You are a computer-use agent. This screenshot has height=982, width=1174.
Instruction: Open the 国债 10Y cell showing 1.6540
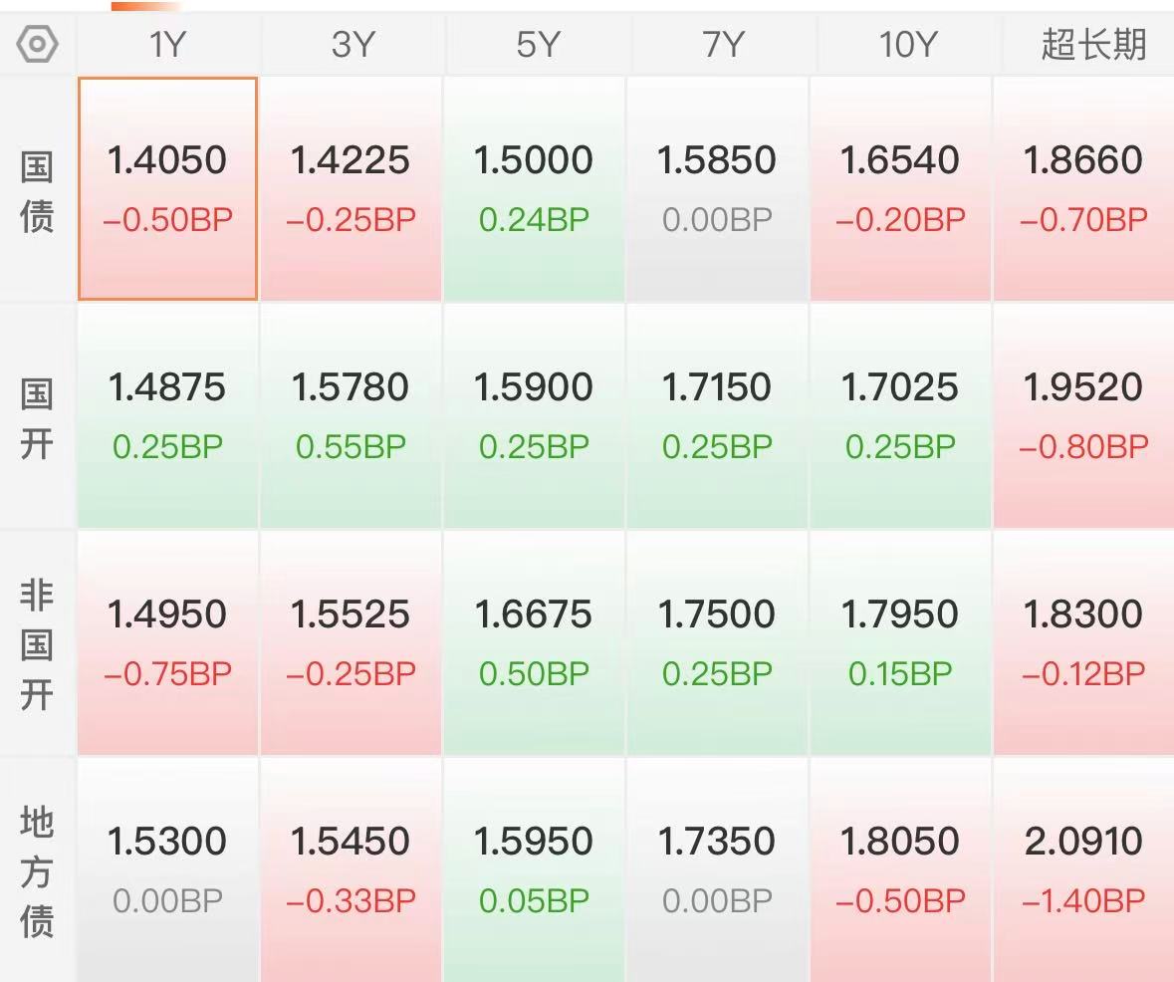click(900, 188)
